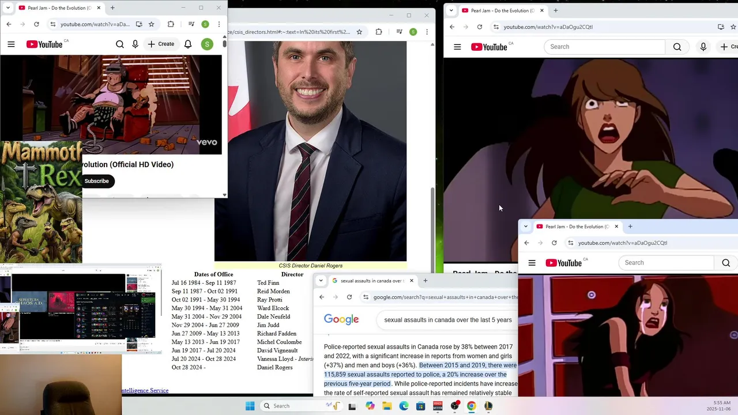The image size is (738, 415).
Task: Click Subscribe button under the video
Action: pyautogui.click(x=96, y=181)
